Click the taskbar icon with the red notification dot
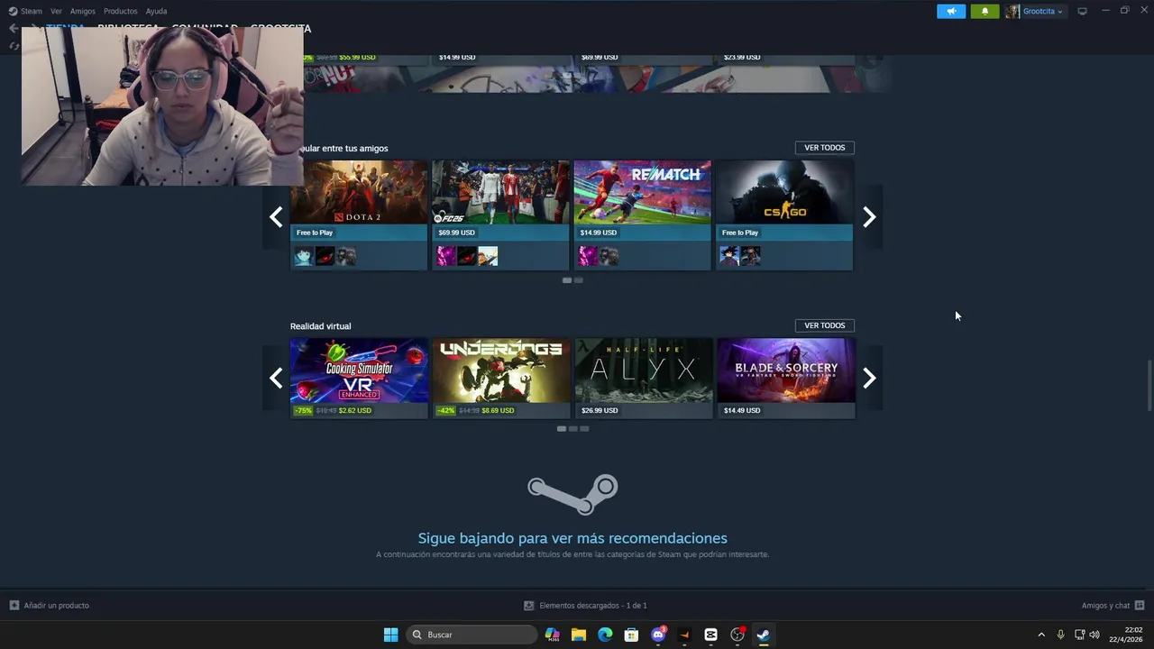 (x=737, y=635)
